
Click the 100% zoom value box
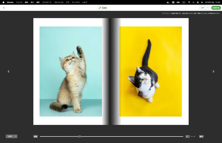tap(10, 136)
